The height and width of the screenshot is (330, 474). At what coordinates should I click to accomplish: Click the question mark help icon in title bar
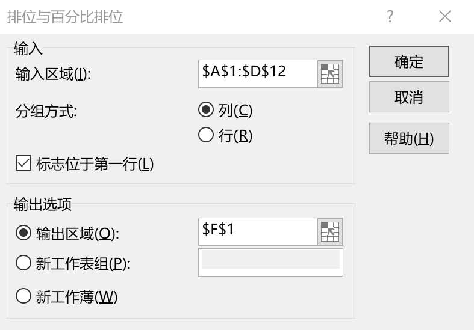[390, 16]
